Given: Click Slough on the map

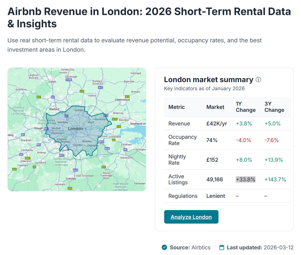Looking at the screenshot, I should coord(39,128).
